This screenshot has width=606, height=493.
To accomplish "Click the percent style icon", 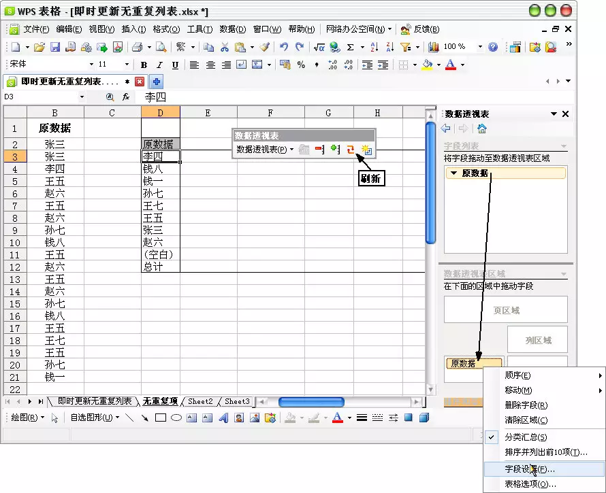I will click(301, 65).
